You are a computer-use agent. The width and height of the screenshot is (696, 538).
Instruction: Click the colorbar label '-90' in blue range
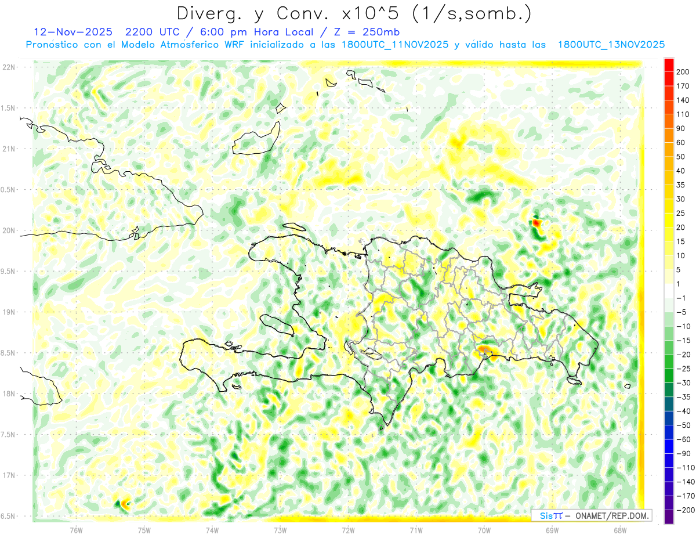684,453
